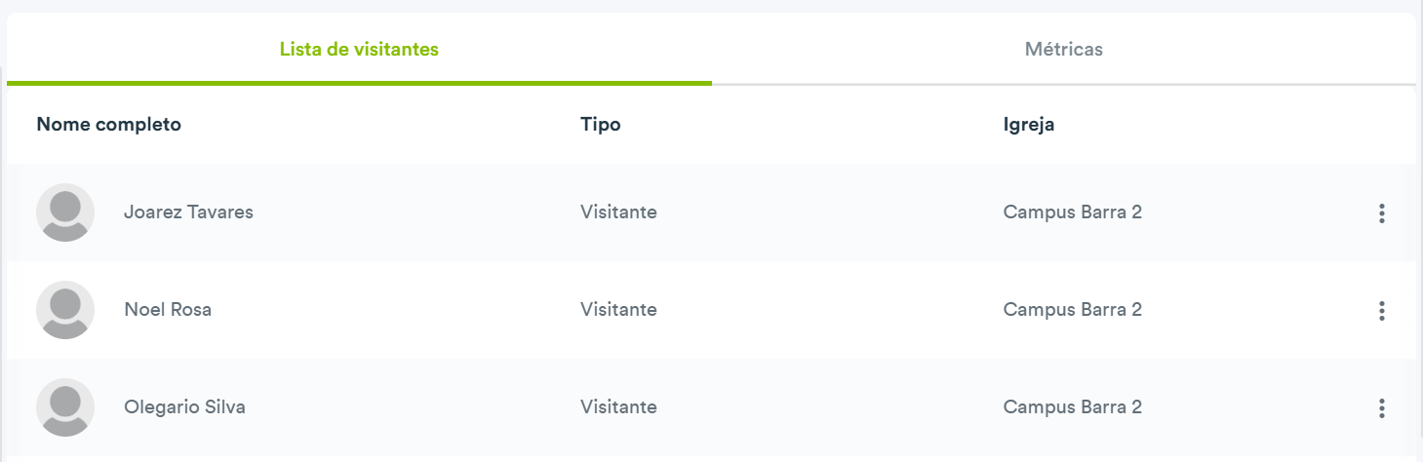Sort by the Nome completo column header
Screen dimensions: 1423x462
tap(108, 124)
